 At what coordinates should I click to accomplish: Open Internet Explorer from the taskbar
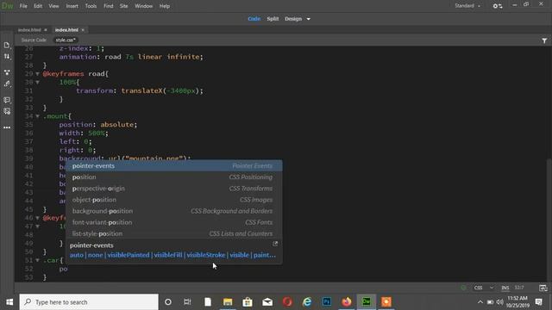(307, 302)
